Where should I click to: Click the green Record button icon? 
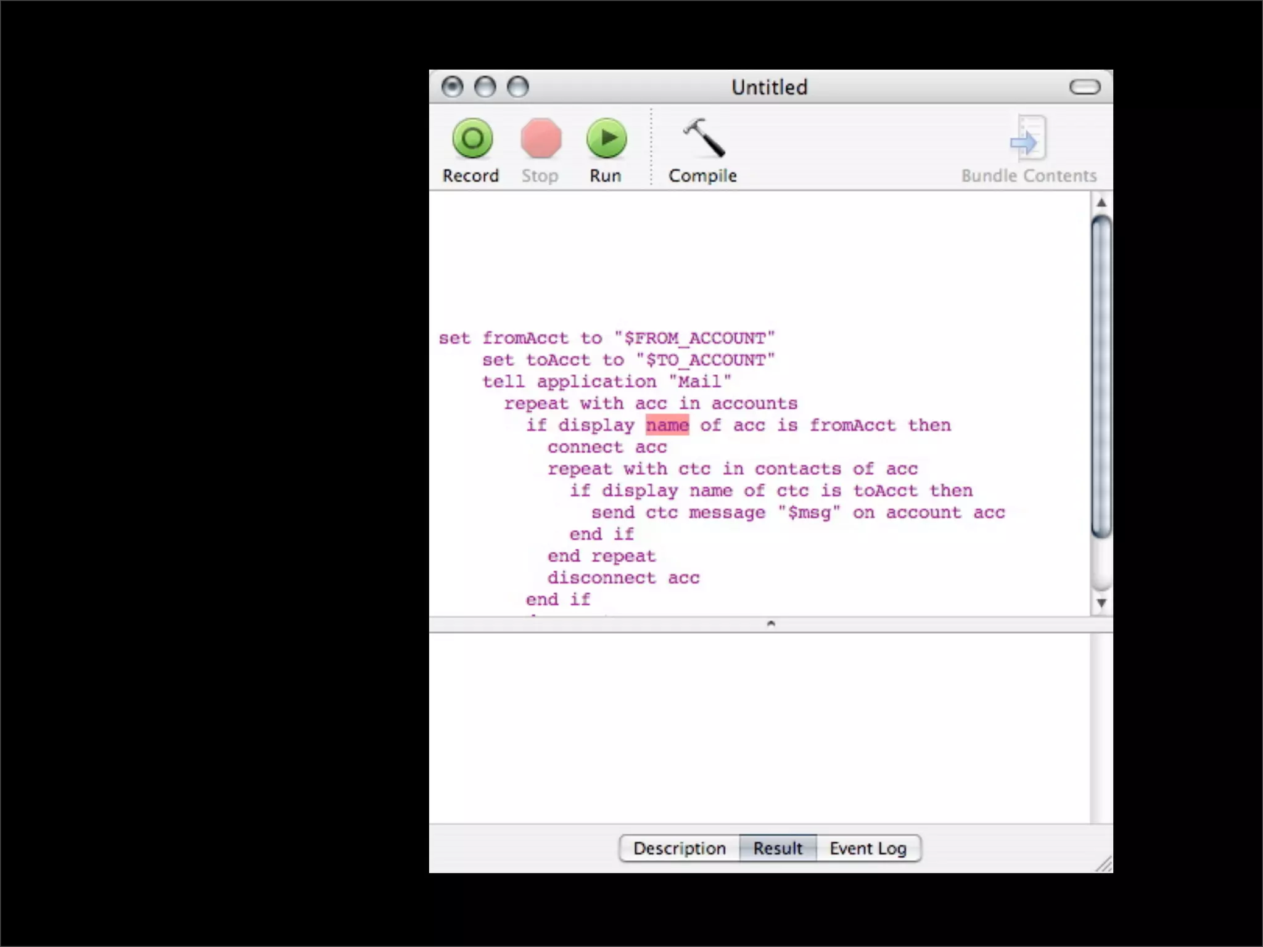coord(472,138)
